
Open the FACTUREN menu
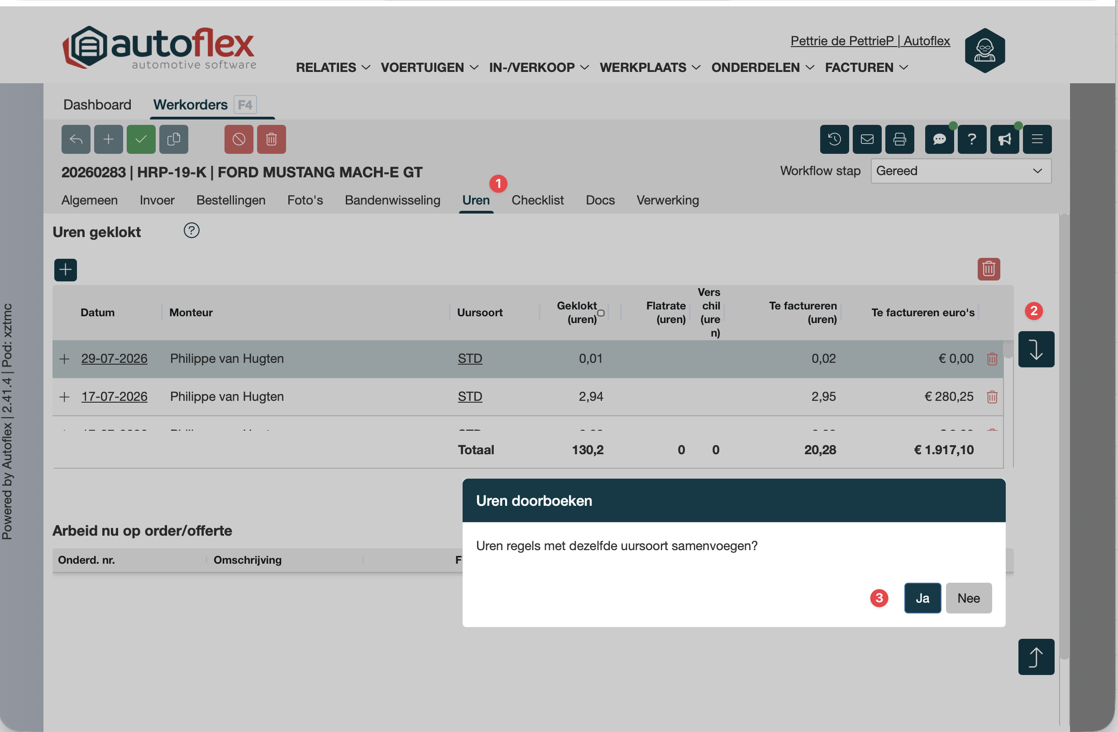pyautogui.click(x=866, y=67)
